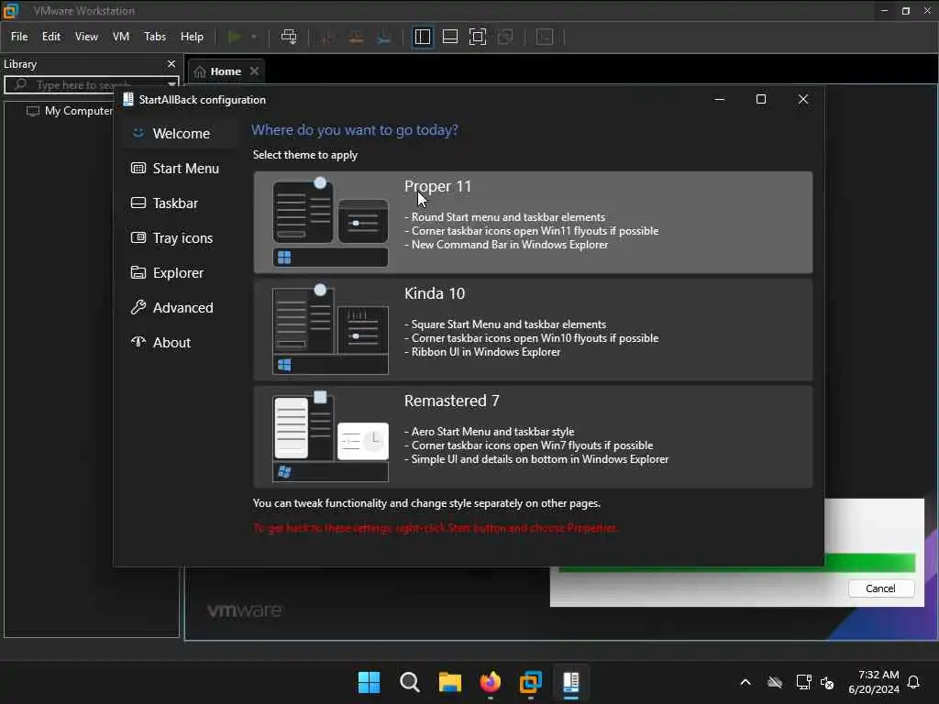939x704 pixels.
Task: Apply the Kinda 10 theme
Action: [x=533, y=329]
